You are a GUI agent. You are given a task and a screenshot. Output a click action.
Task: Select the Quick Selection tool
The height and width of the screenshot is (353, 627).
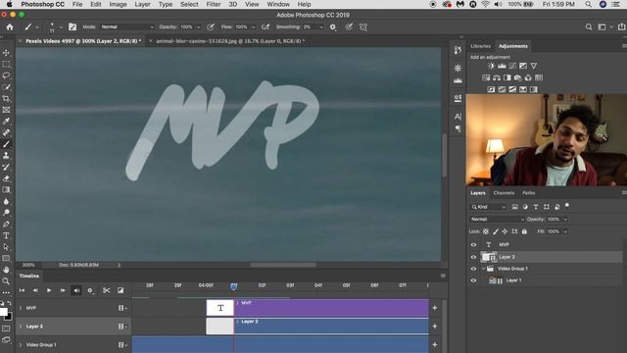point(6,87)
